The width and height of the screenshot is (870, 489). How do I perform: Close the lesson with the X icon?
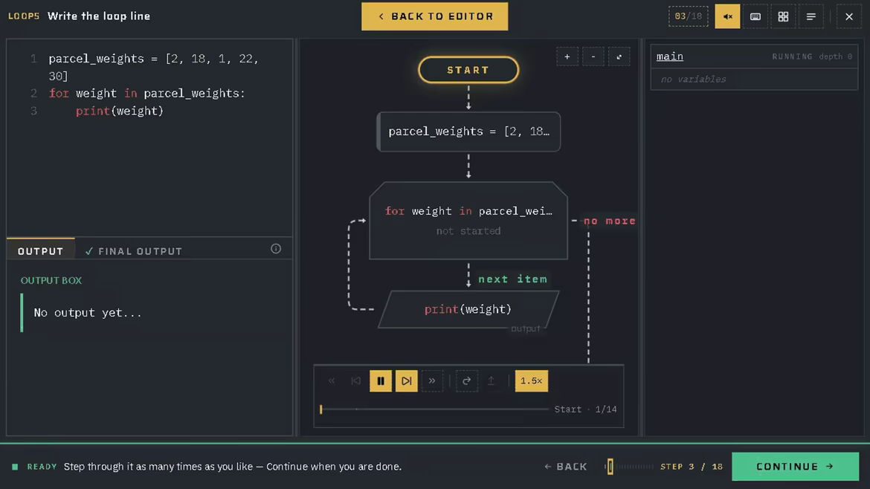click(849, 16)
